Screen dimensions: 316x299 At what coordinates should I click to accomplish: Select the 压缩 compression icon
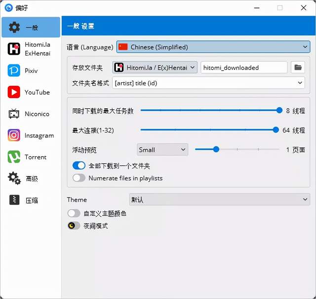pyautogui.click(x=14, y=200)
